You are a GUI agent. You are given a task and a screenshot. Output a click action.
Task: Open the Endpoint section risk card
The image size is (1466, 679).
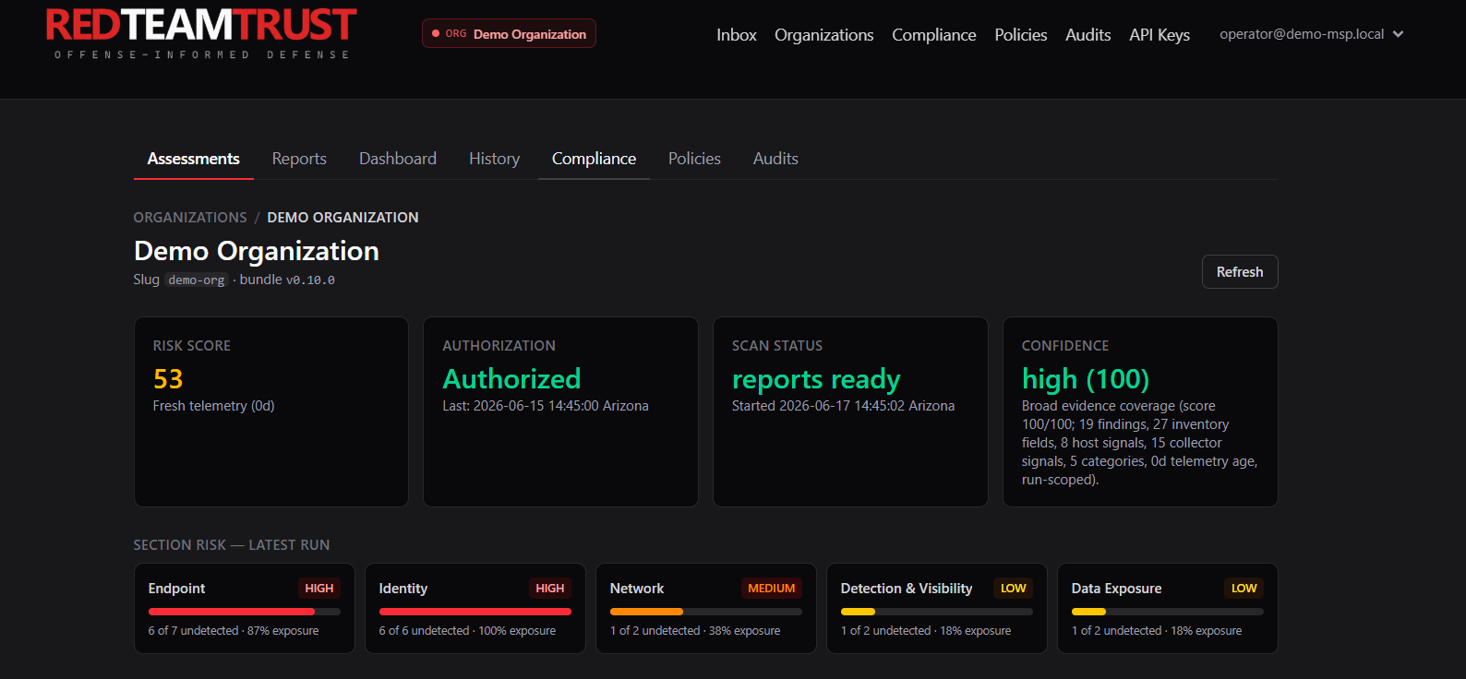click(x=245, y=609)
